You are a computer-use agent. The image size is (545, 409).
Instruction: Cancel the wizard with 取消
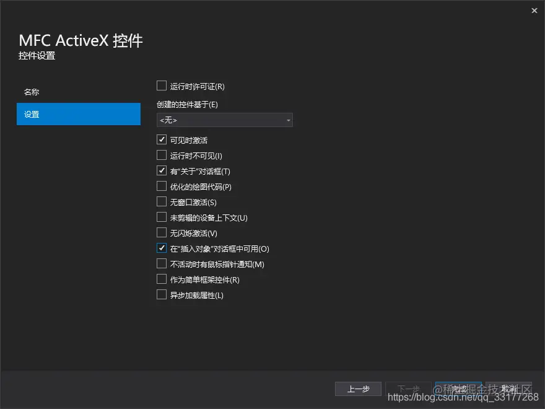pyautogui.click(x=509, y=389)
